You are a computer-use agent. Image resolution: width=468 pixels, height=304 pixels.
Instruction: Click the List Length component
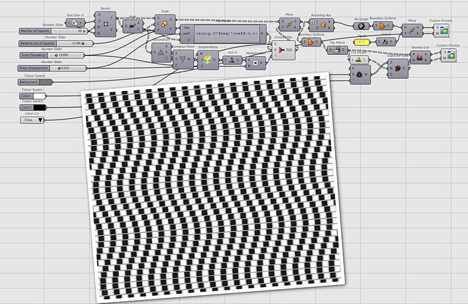(x=359, y=60)
